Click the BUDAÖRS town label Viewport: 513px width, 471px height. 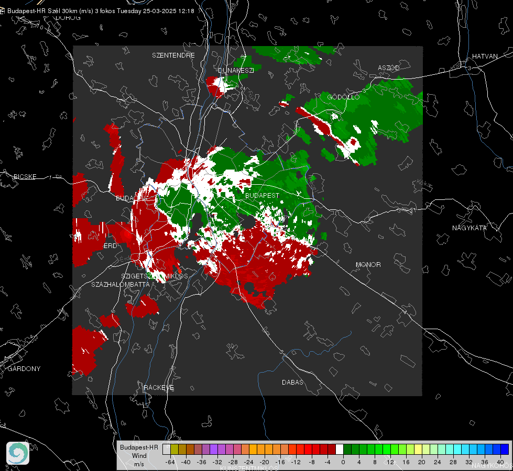tap(132, 198)
